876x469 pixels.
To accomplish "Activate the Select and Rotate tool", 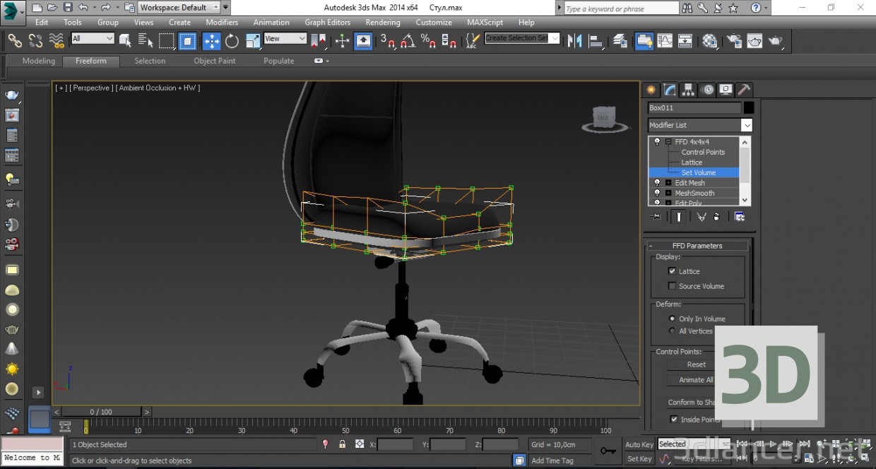I will (232, 41).
